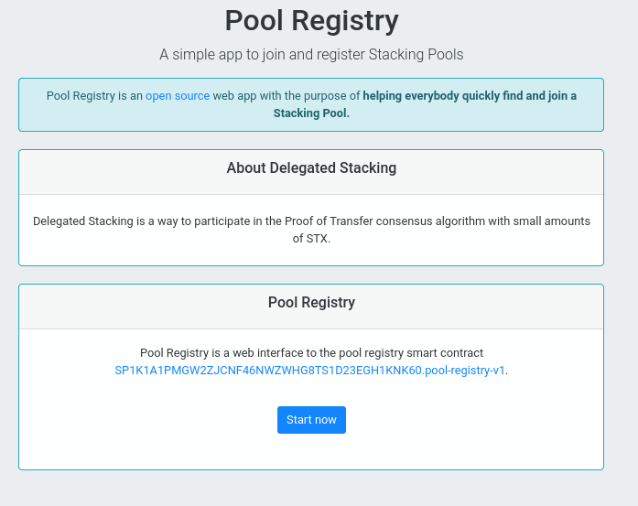Viewport: 638px width, 506px height.
Task: Click "web app with the purpose of" text
Action: [x=286, y=96]
